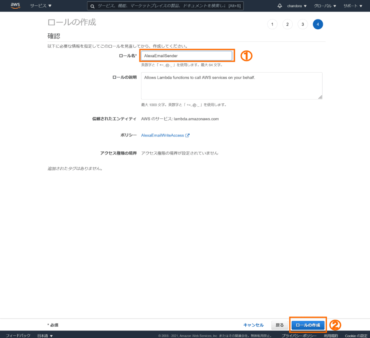Image resolution: width=370 pixels, height=338 pixels.
Task: Focus the AWS service search box
Action: (x=165, y=6)
